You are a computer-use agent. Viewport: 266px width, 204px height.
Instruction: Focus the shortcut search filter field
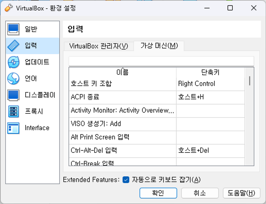pyautogui.click(x=161, y=61)
